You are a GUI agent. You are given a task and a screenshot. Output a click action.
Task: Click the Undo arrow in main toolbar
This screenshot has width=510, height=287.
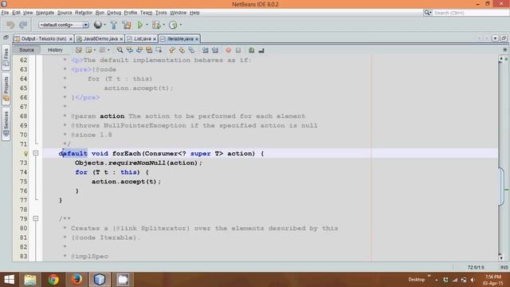point(10,25)
